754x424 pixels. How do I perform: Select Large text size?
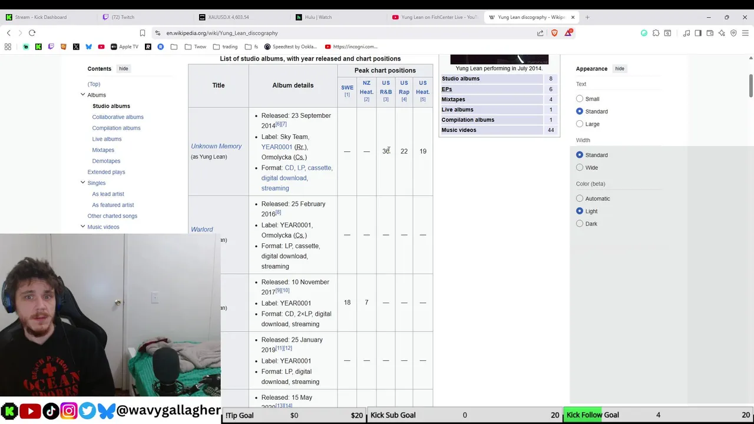pyautogui.click(x=580, y=124)
